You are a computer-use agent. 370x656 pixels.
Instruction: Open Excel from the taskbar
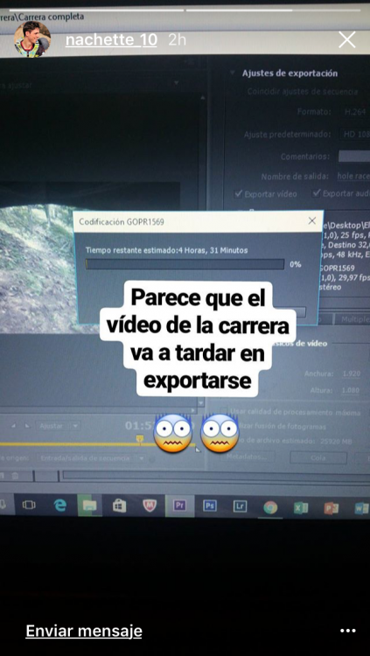tap(301, 507)
